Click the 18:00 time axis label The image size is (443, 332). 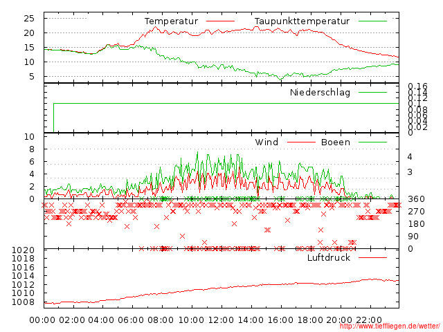pos(310,320)
